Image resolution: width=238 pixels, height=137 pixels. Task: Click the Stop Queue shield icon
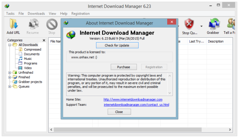tap(189, 24)
